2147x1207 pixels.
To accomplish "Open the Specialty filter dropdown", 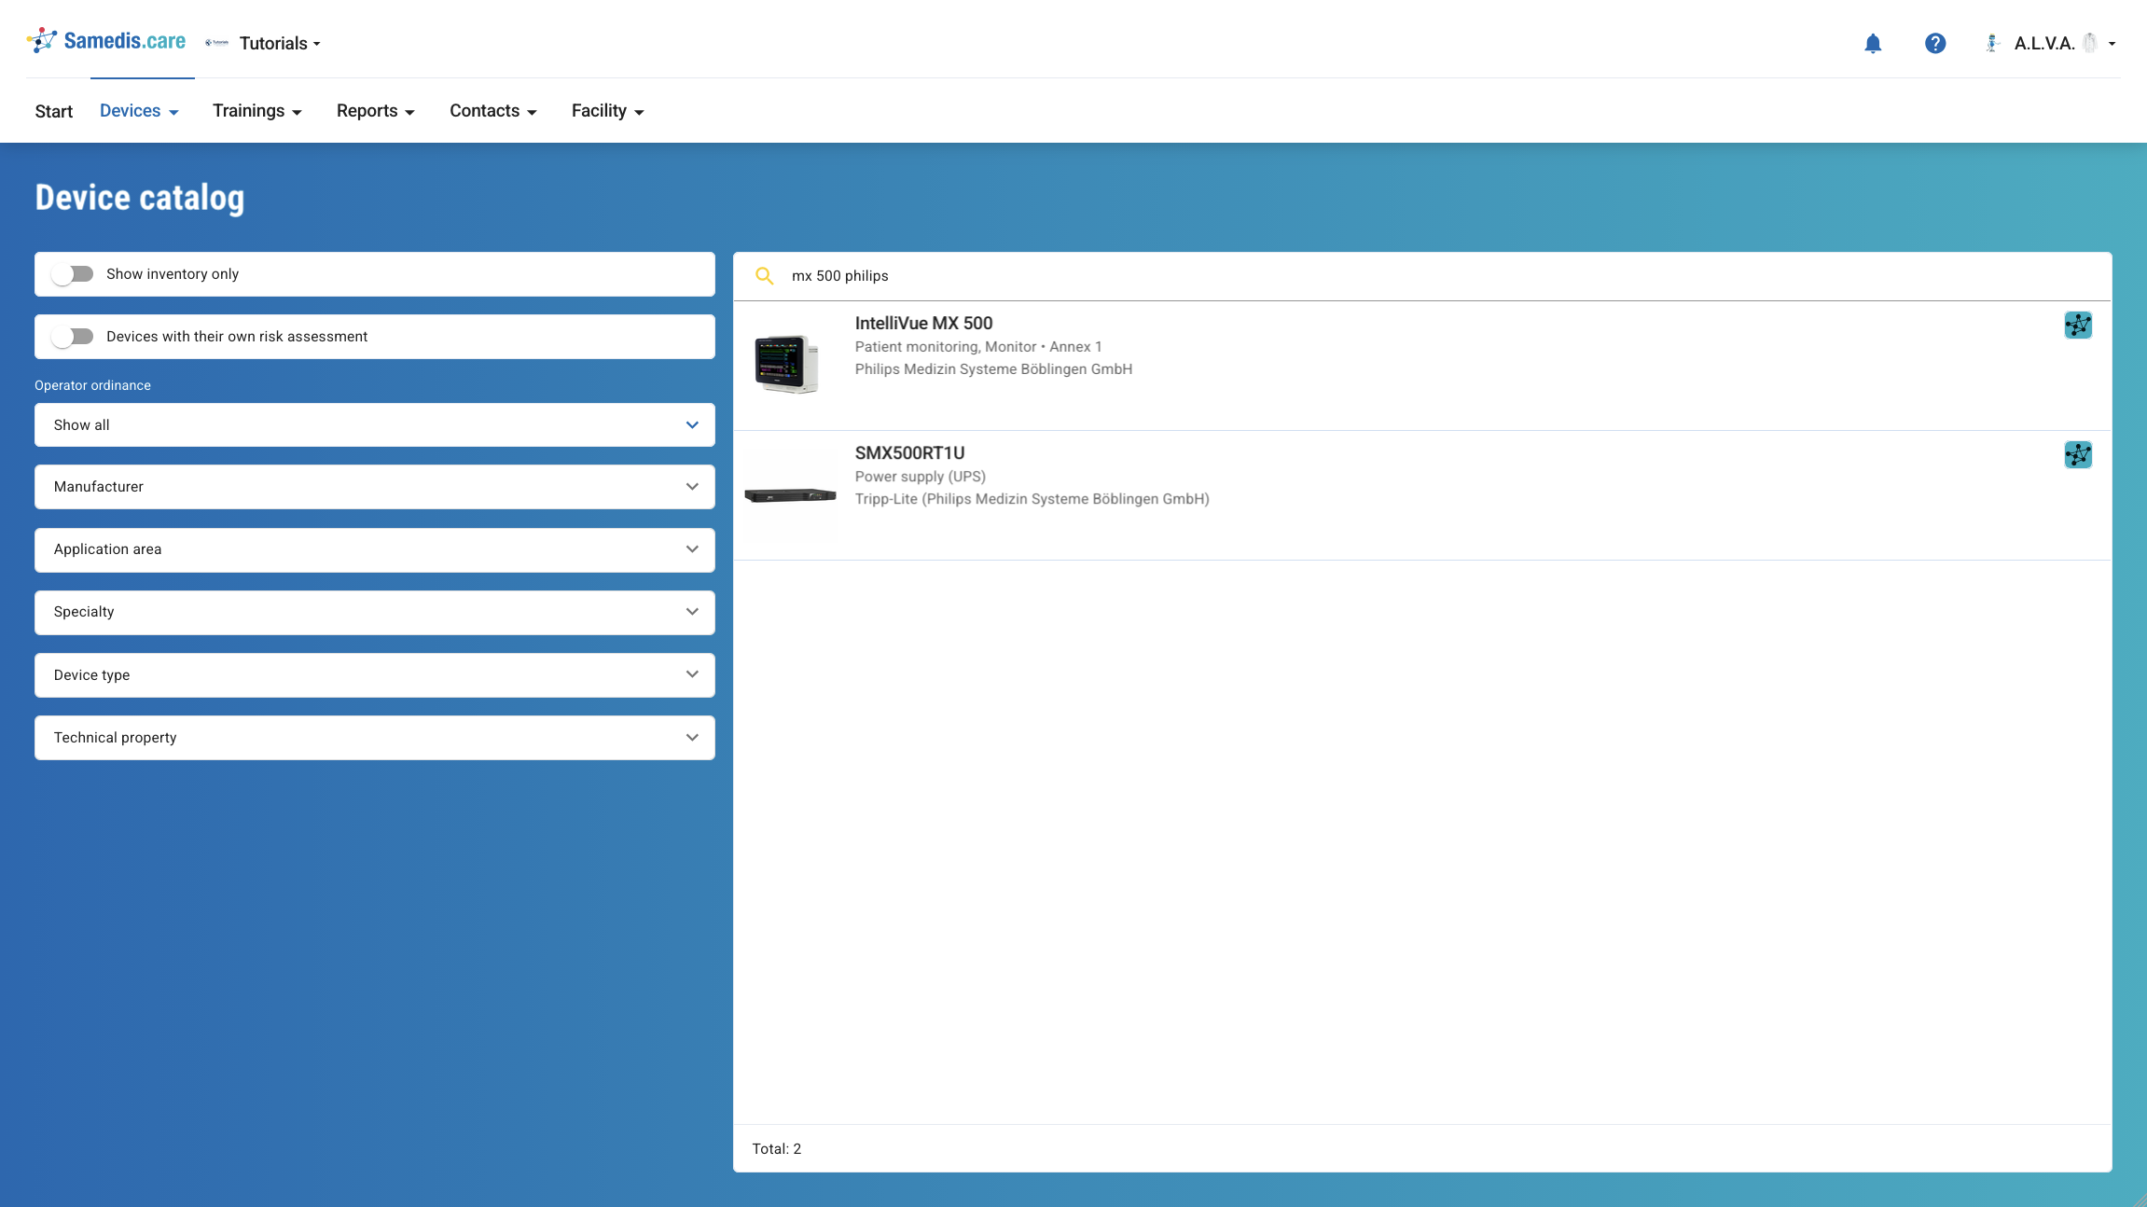I will click(375, 612).
